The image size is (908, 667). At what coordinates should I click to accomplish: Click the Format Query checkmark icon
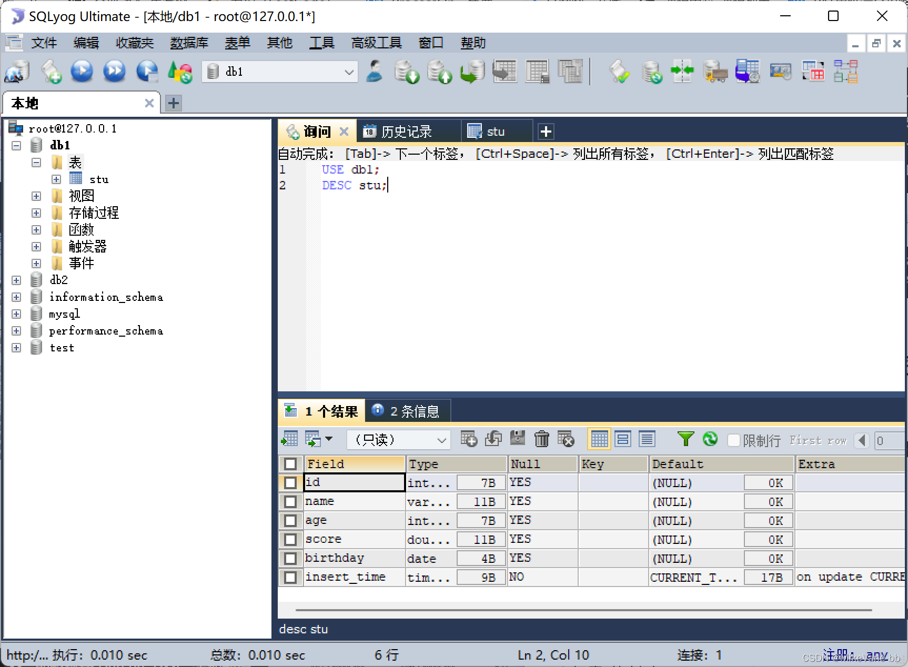(x=619, y=72)
